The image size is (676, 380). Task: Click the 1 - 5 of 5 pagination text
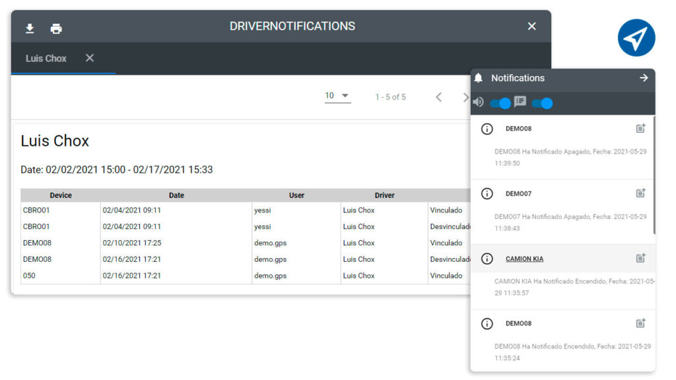390,97
